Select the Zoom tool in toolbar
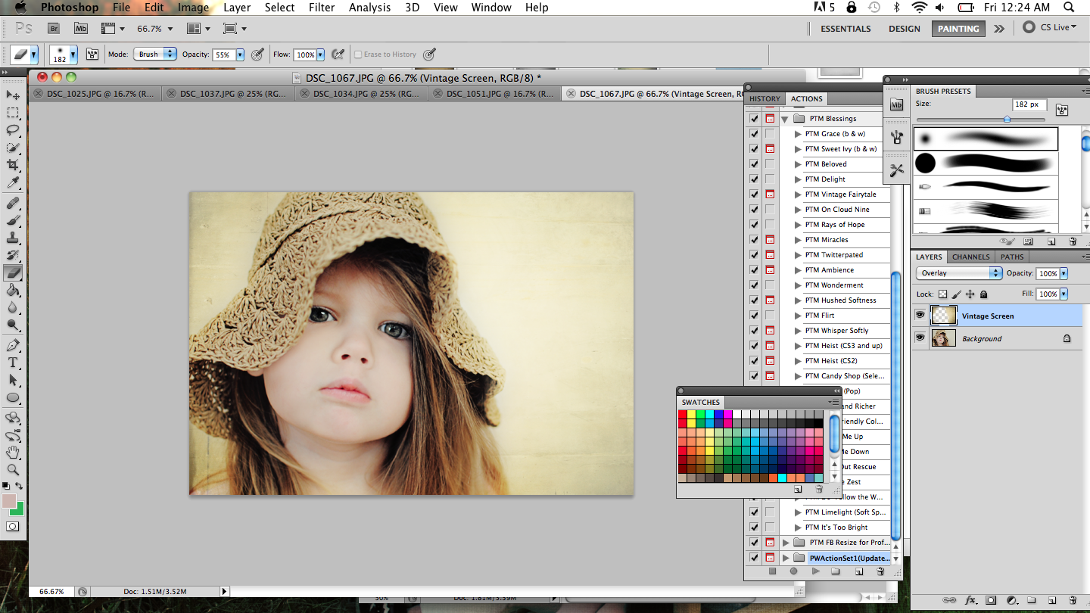The height and width of the screenshot is (613, 1090). click(x=13, y=469)
